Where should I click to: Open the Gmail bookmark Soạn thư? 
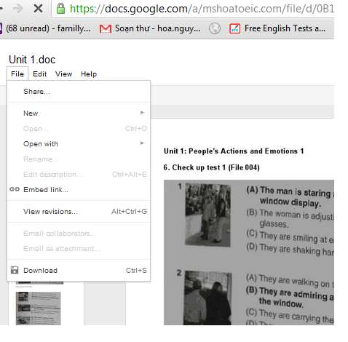150,28
